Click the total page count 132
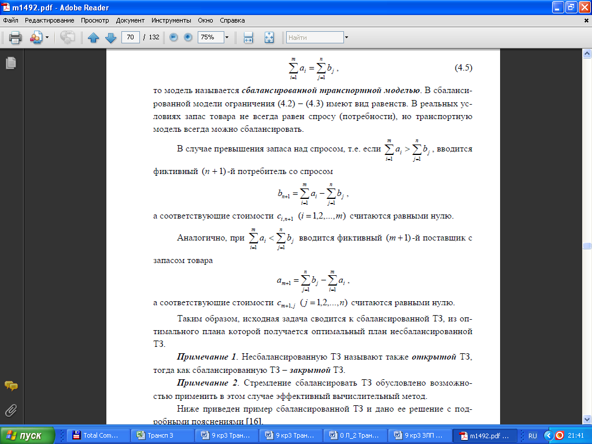 coord(154,37)
